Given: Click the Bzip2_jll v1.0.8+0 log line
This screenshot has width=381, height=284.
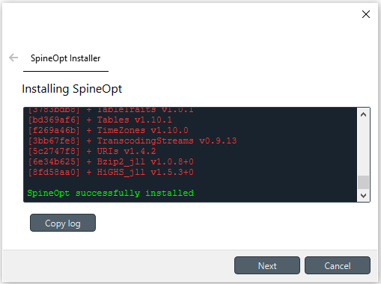Looking at the screenshot, I should 111,161.
